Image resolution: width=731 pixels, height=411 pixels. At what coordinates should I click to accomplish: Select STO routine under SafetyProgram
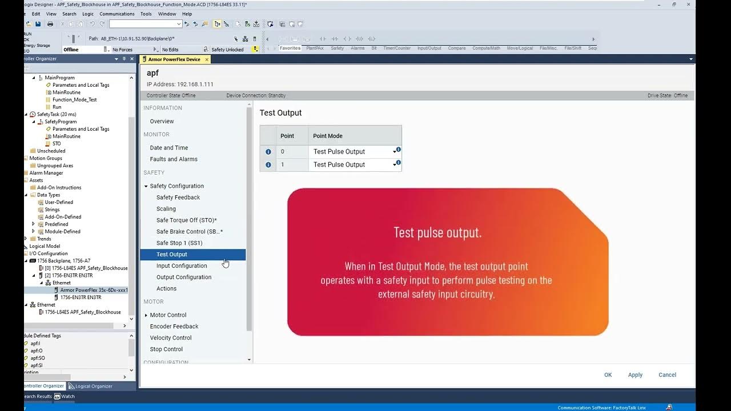[x=57, y=143]
